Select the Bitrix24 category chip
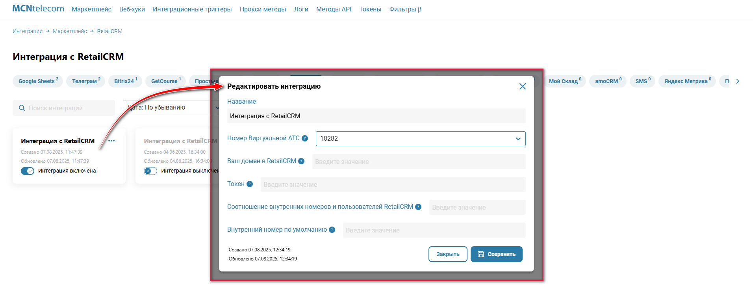 click(125, 81)
